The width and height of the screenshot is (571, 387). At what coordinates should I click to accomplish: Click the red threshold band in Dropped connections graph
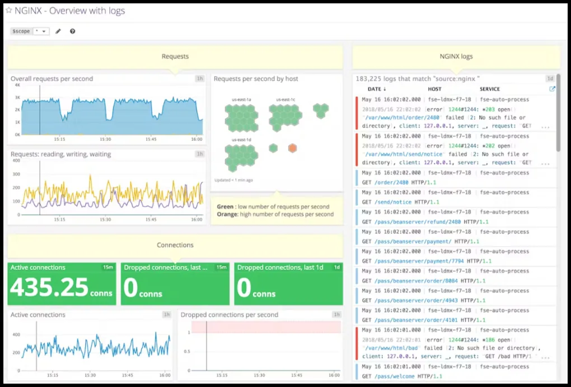tap(266, 327)
